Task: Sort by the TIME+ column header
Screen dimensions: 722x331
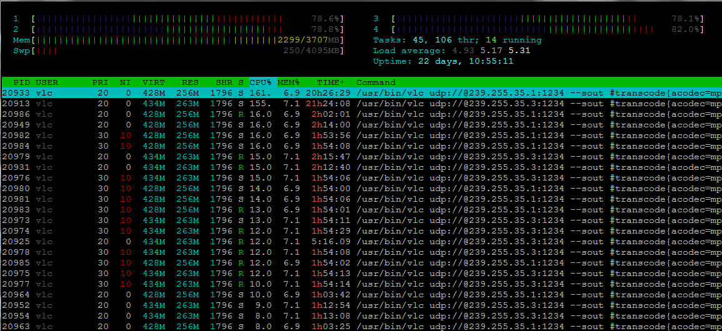Action: [331, 82]
